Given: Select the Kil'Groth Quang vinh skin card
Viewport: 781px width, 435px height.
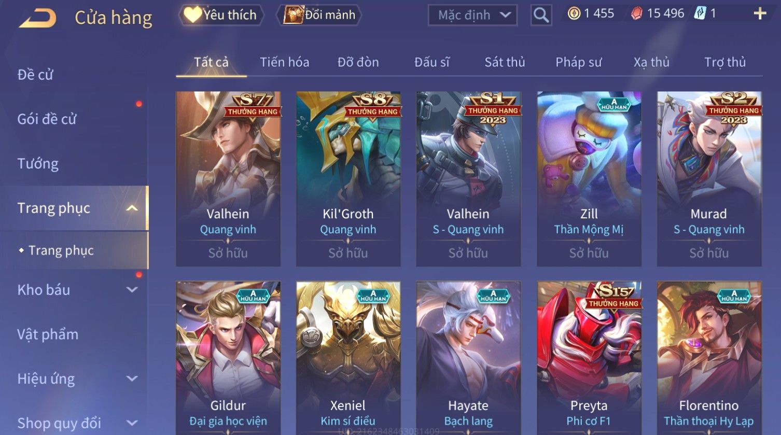Looking at the screenshot, I should click(x=348, y=179).
